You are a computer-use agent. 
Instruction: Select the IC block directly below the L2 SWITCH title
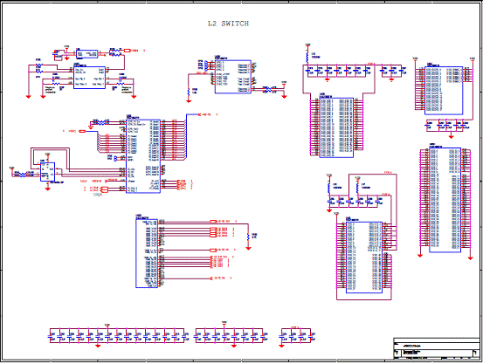point(233,77)
